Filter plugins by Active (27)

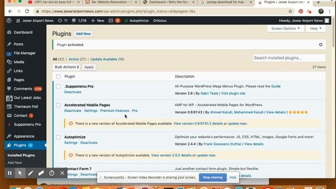(x=77, y=59)
